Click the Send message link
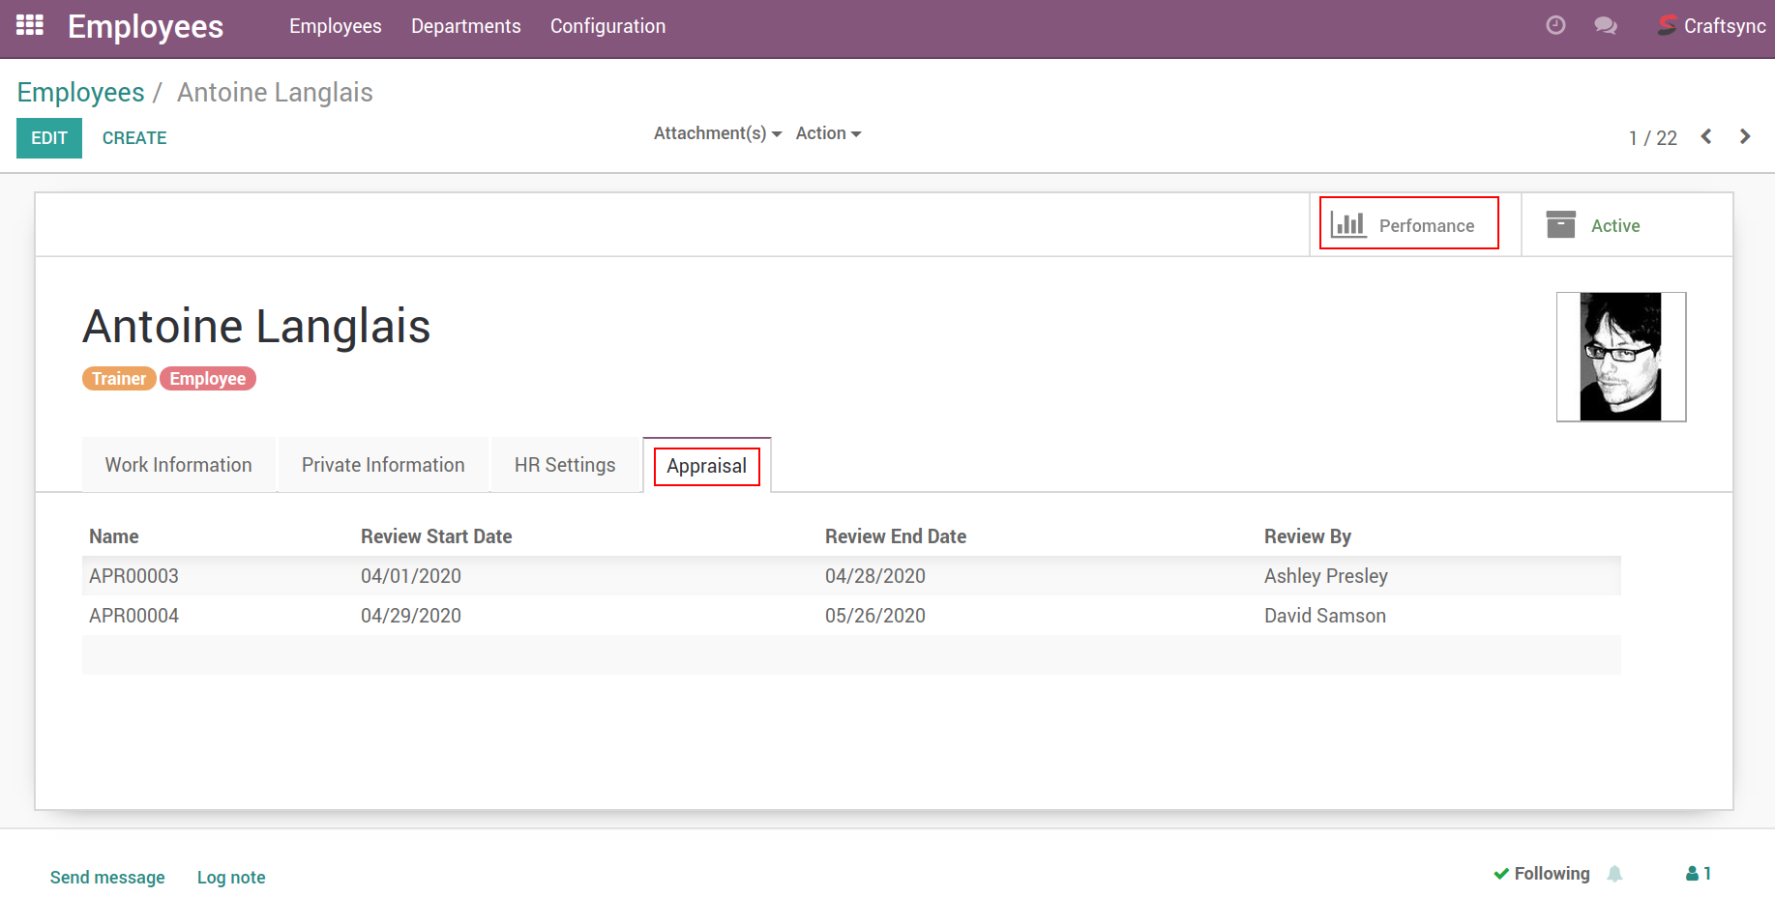Viewport: 1775px width, 897px height. [x=107, y=878]
